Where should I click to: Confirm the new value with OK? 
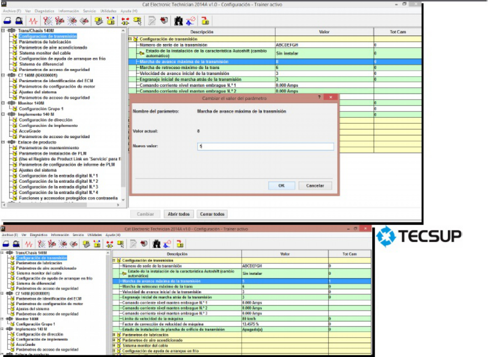tap(281, 186)
